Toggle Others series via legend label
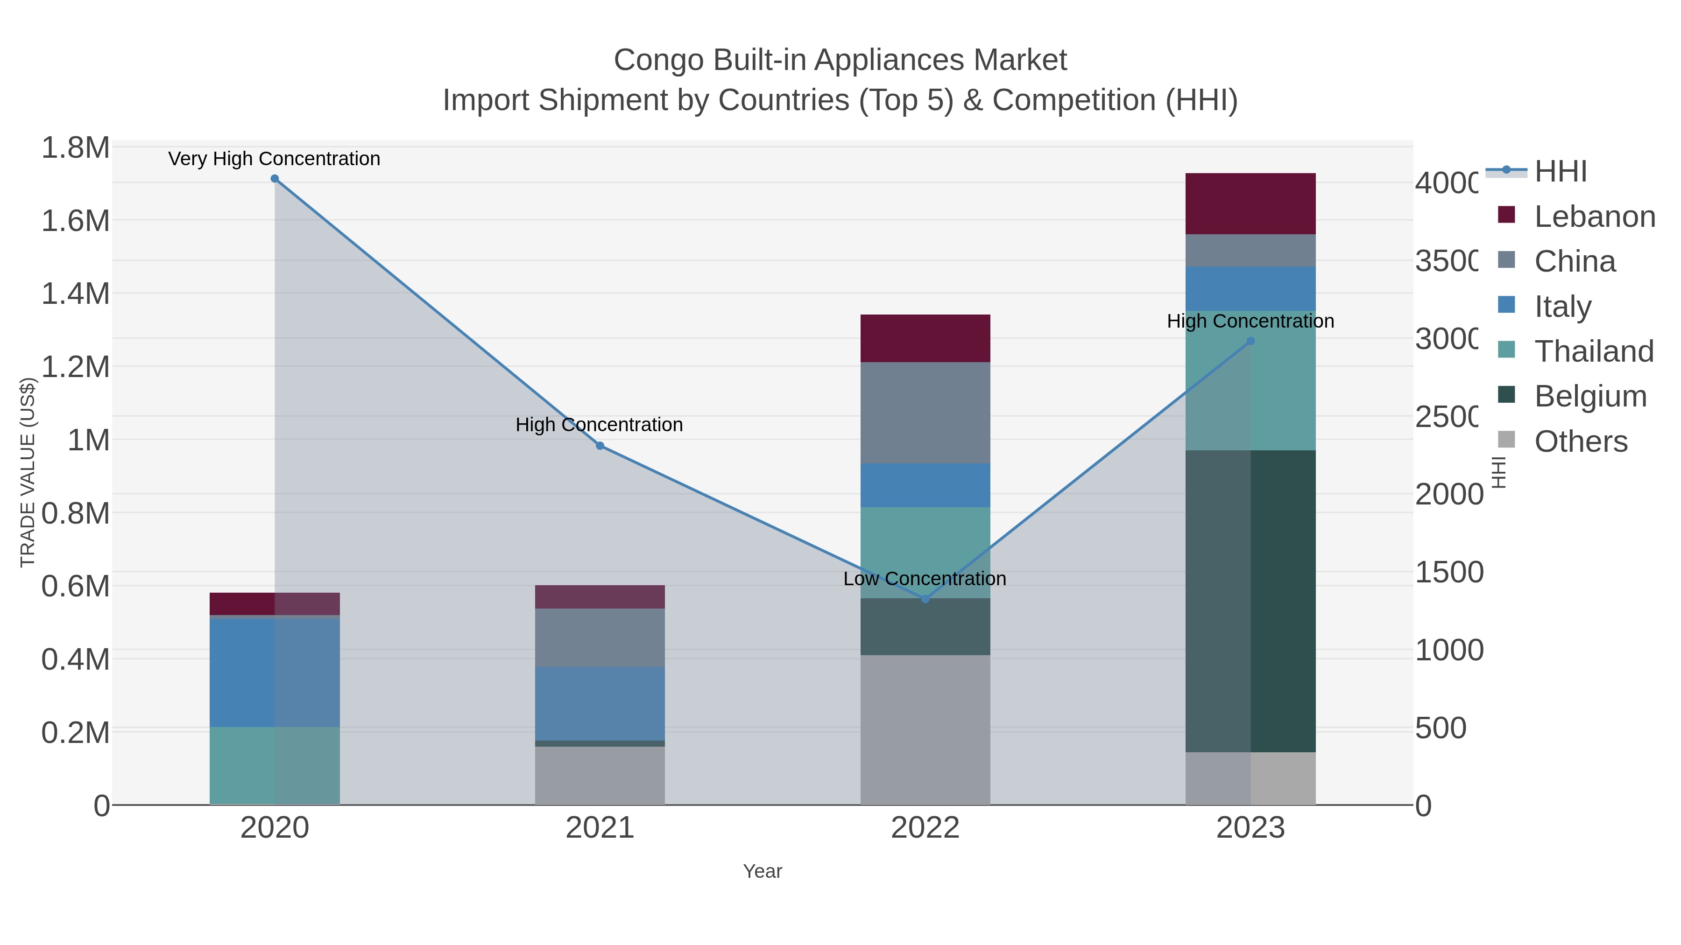1681x945 pixels. [1581, 441]
